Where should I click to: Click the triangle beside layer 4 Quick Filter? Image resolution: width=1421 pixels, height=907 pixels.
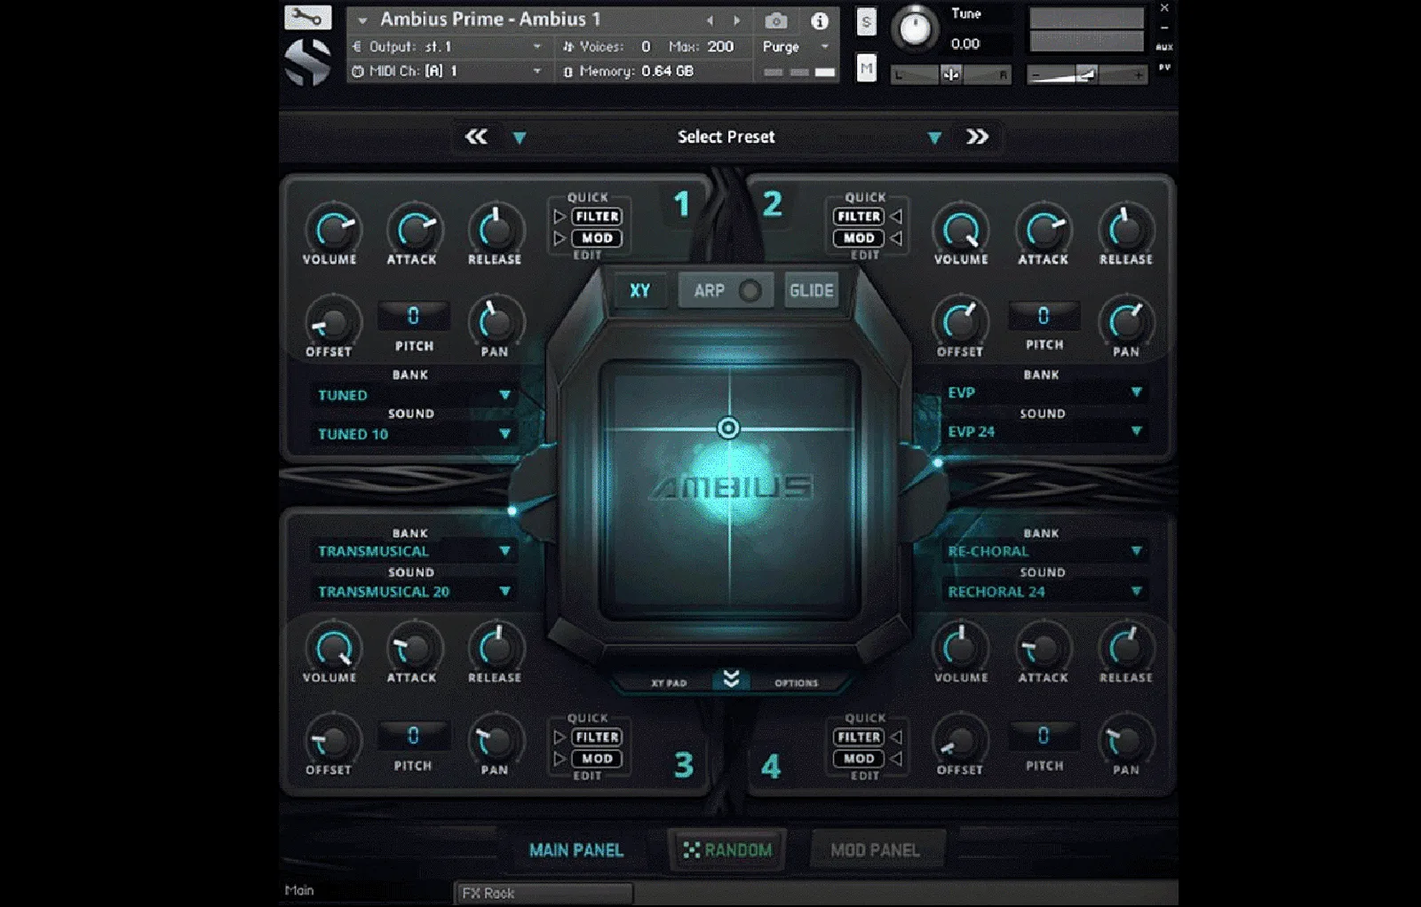coord(896,737)
